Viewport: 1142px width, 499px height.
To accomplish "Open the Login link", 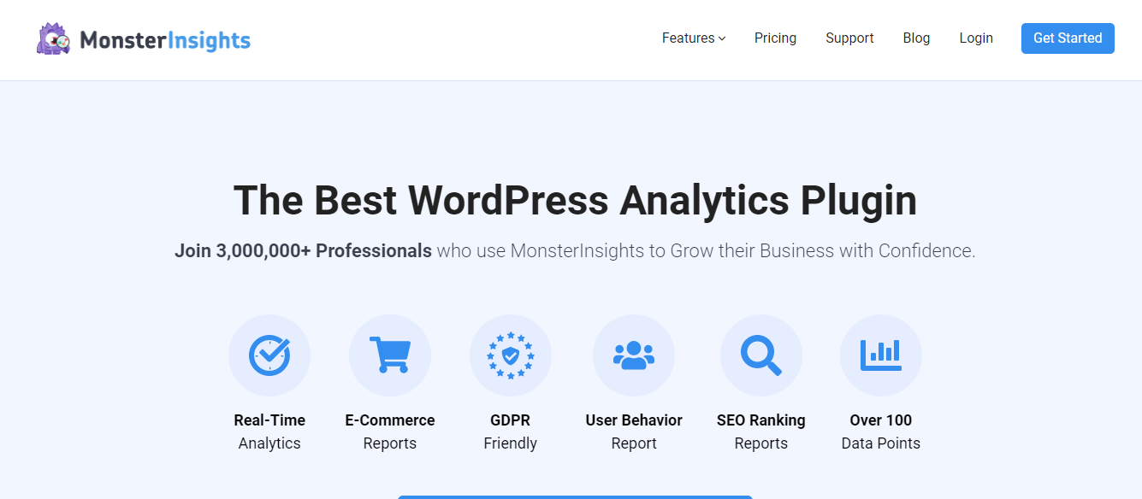I will (x=976, y=38).
